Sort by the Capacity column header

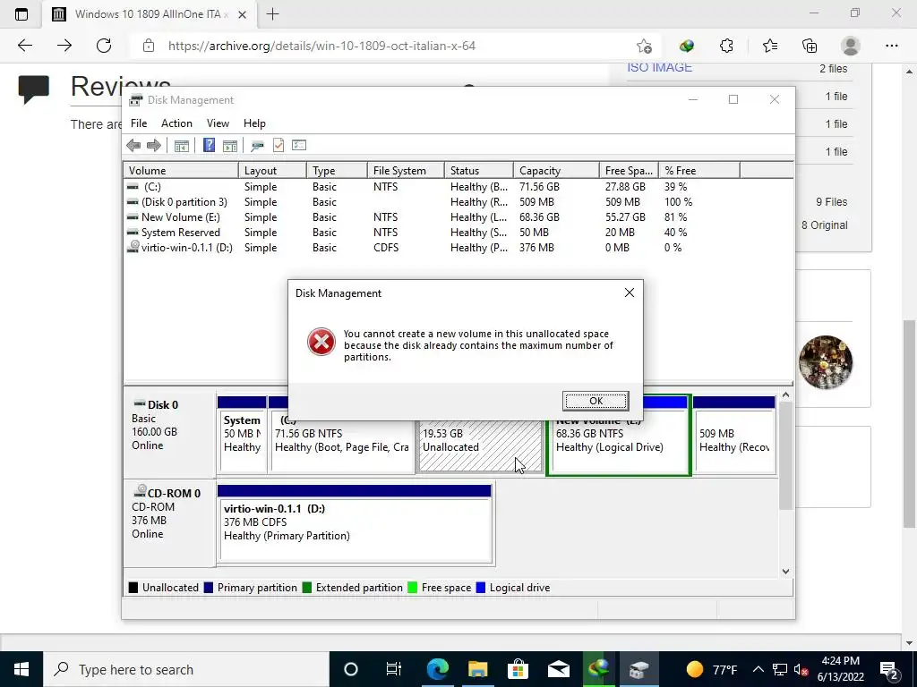point(556,171)
